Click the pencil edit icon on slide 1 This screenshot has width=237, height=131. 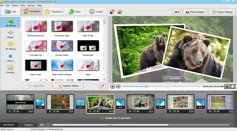[14, 111]
